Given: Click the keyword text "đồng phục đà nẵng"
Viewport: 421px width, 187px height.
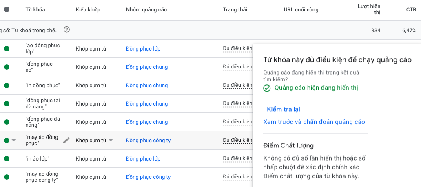Looking at the screenshot, I should click(42, 122).
